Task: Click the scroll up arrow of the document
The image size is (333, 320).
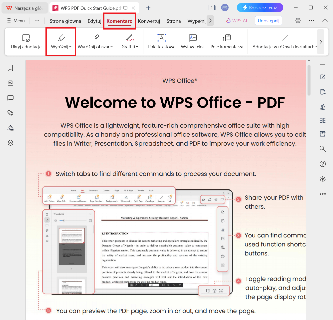Action: (x=309, y=60)
